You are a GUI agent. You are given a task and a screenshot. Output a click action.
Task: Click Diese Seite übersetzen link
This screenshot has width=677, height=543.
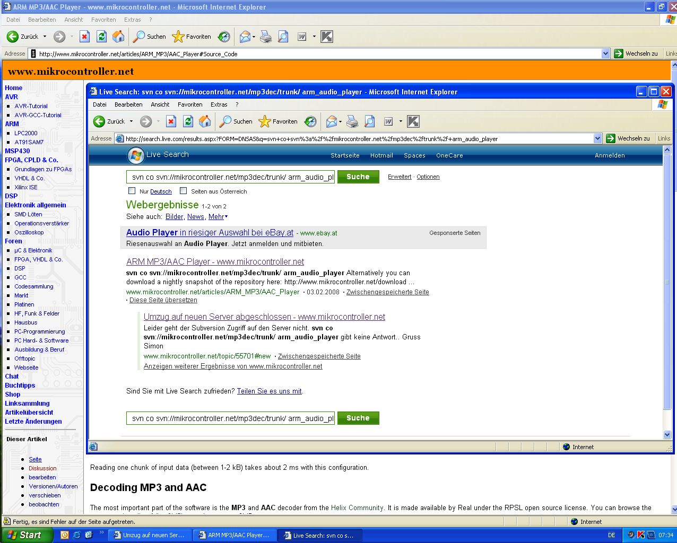point(163,300)
